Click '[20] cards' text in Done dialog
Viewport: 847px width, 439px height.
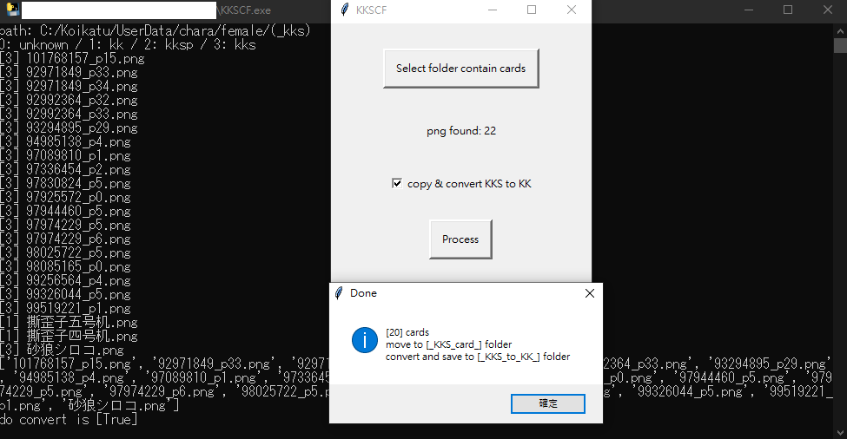pos(407,332)
